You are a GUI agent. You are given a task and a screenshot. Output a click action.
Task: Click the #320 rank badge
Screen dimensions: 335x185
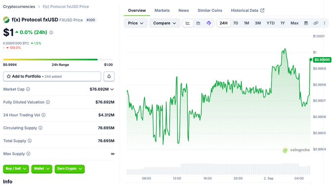(91, 20)
